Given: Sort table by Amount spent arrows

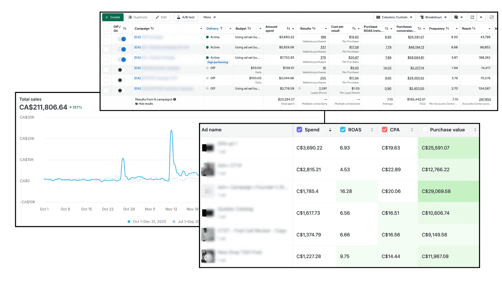Looking at the screenshot, I should pyautogui.click(x=288, y=28).
